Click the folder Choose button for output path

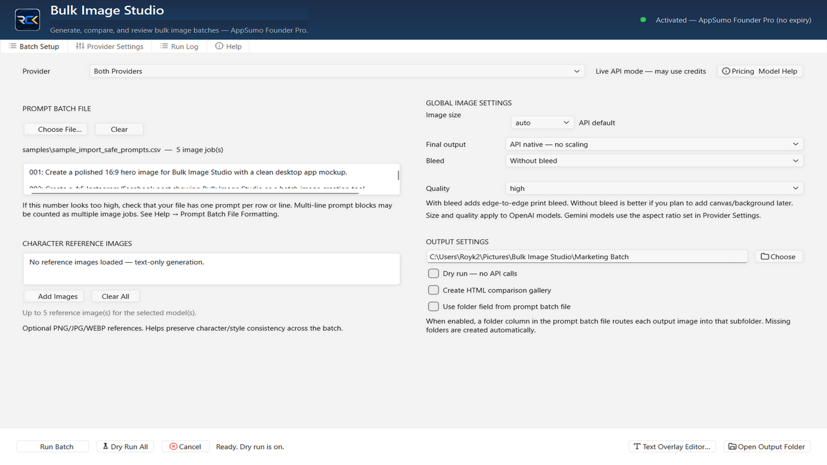779,256
